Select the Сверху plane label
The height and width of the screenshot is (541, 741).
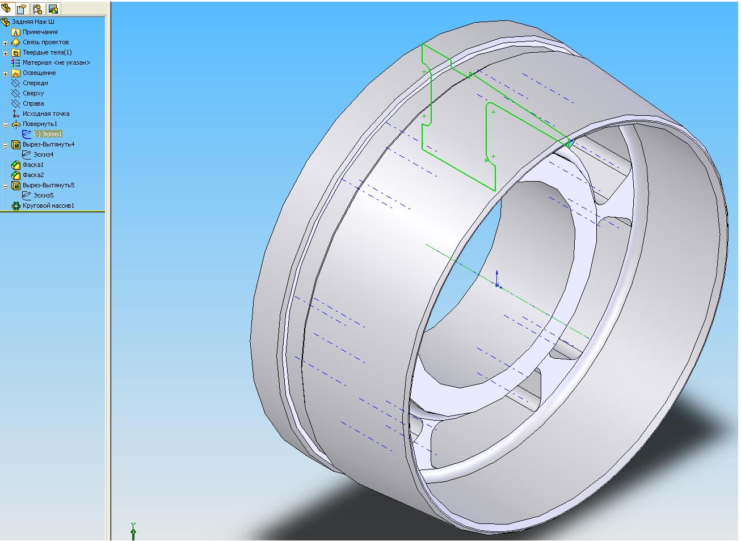coord(33,93)
